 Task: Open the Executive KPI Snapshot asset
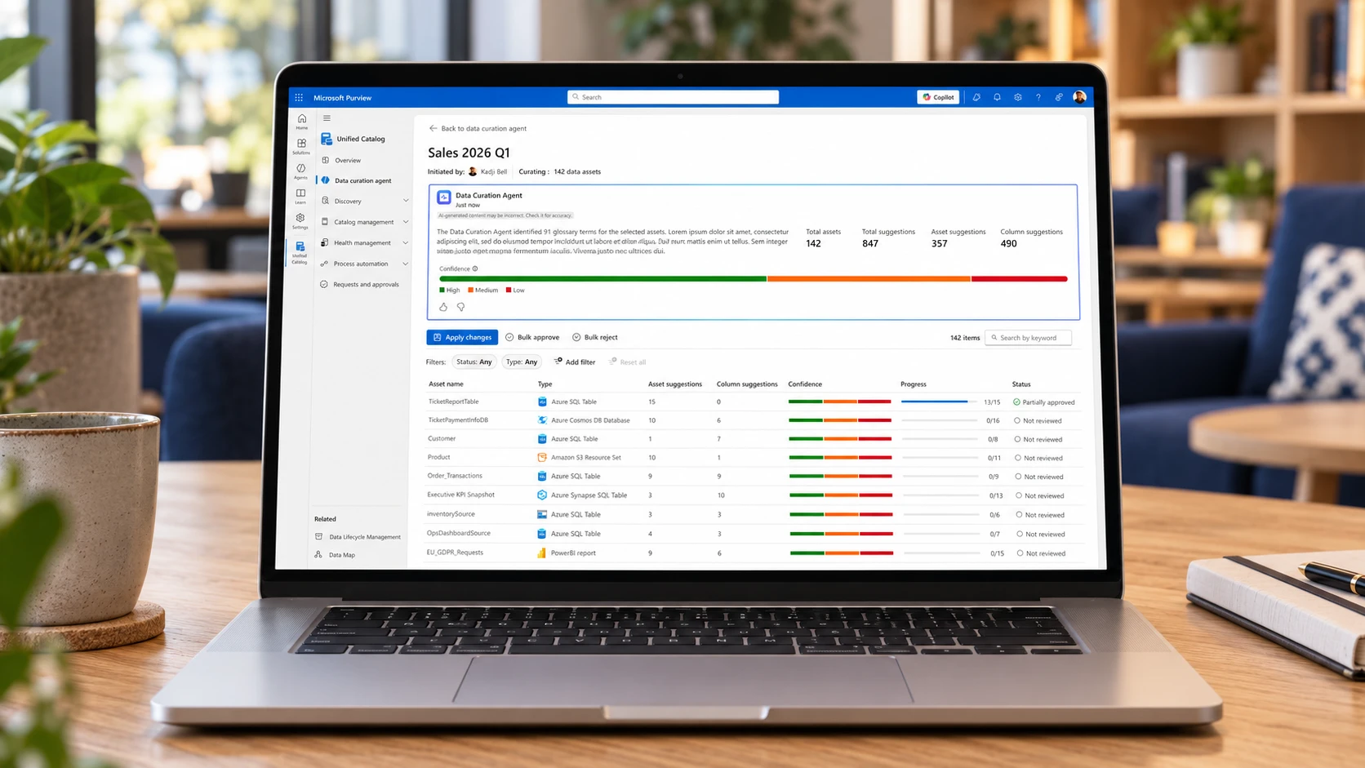(x=460, y=495)
